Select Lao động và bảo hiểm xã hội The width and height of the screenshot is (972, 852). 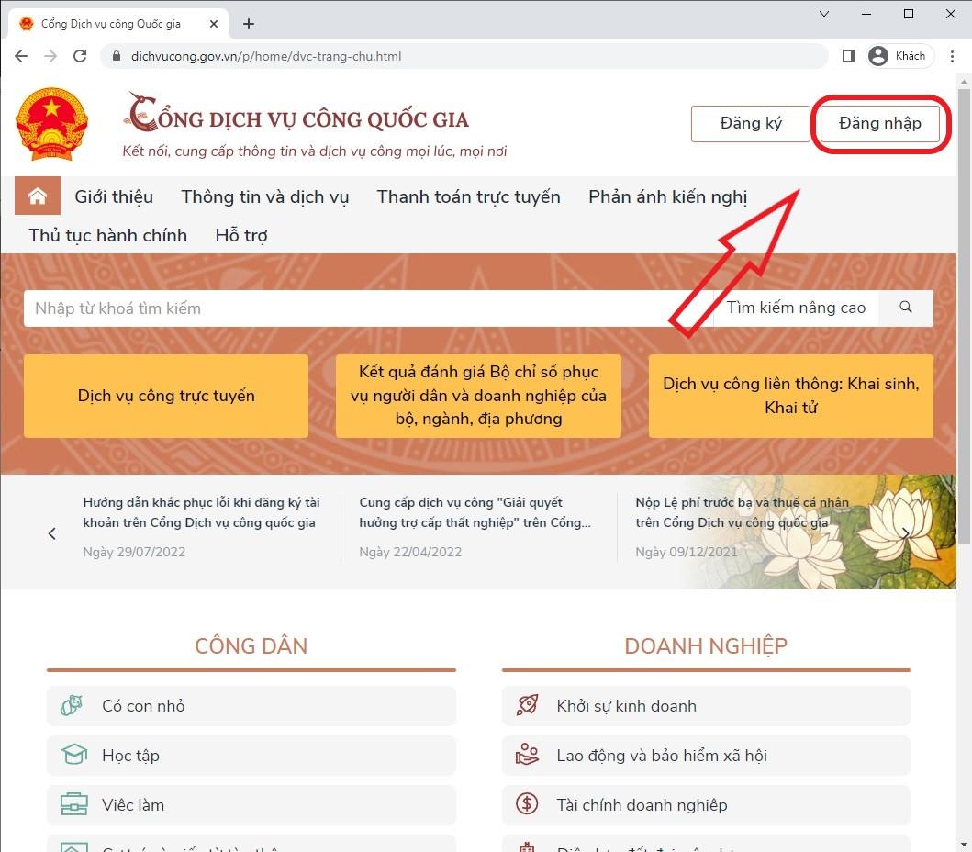(706, 756)
